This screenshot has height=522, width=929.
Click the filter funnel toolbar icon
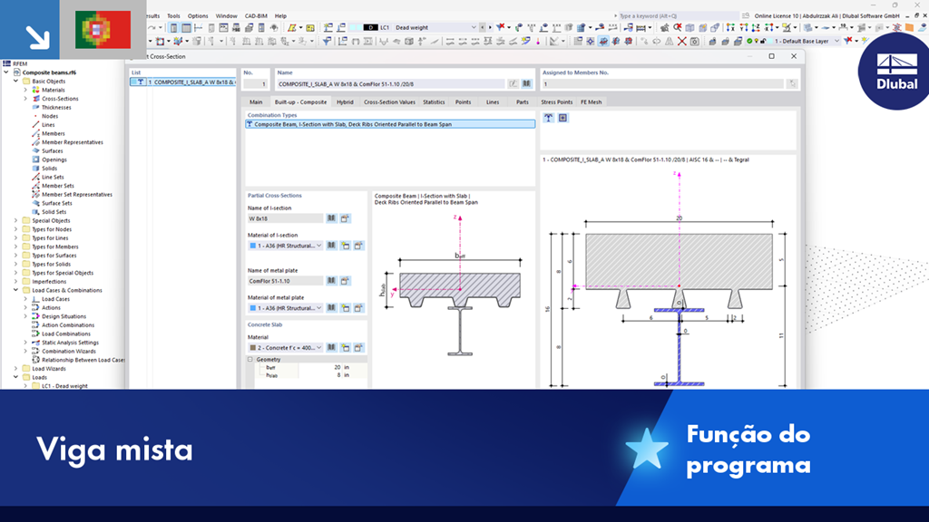pos(327,42)
